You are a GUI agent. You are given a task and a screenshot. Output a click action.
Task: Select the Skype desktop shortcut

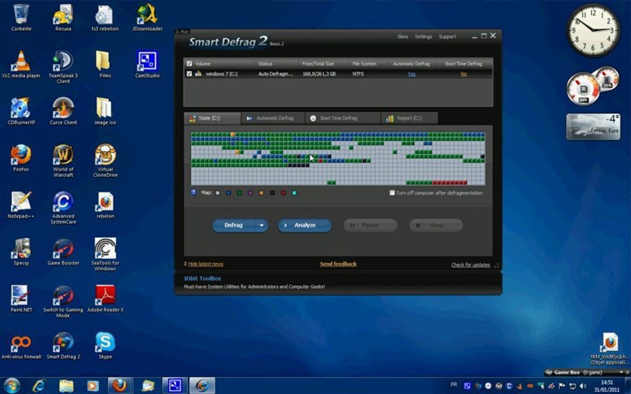[105, 345]
